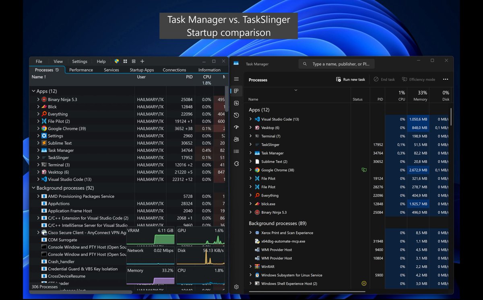Click the Binary Ninja icon in TaskSlinger's list
The width and height of the screenshot is (483, 300).
[x=44, y=99]
